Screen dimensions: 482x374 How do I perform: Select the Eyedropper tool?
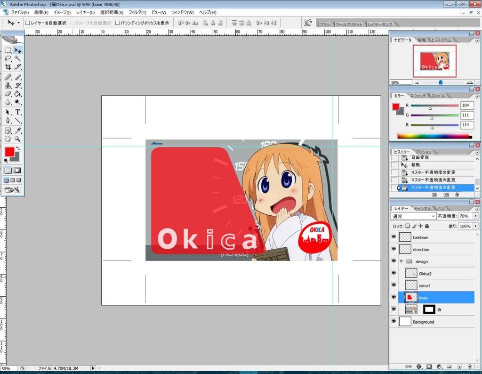pos(18,131)
